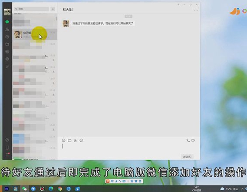
Task: Open the phone icon in the sidebar
Action: click(7, 148)
